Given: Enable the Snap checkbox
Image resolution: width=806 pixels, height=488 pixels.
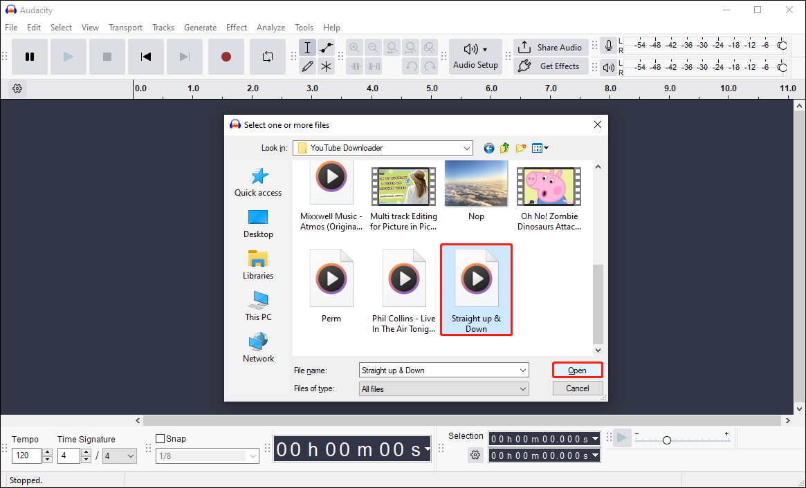Looking at the screenshot, I should 161,439.
